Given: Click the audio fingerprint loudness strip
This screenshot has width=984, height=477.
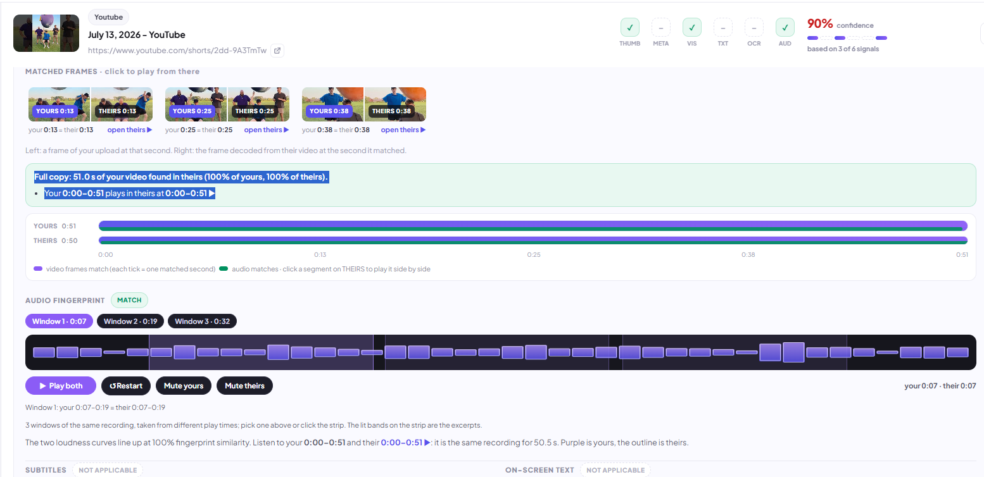Looking at the screenshot, I should click(x=501, y=352).
